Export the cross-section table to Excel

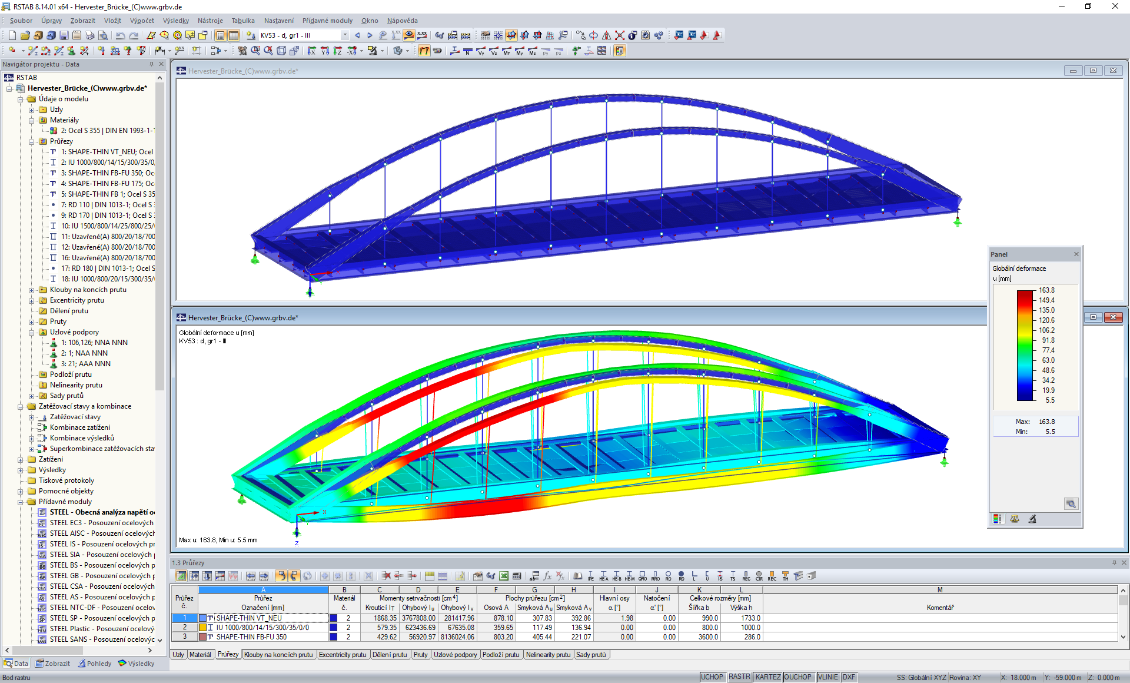click(x=503, y=577)
